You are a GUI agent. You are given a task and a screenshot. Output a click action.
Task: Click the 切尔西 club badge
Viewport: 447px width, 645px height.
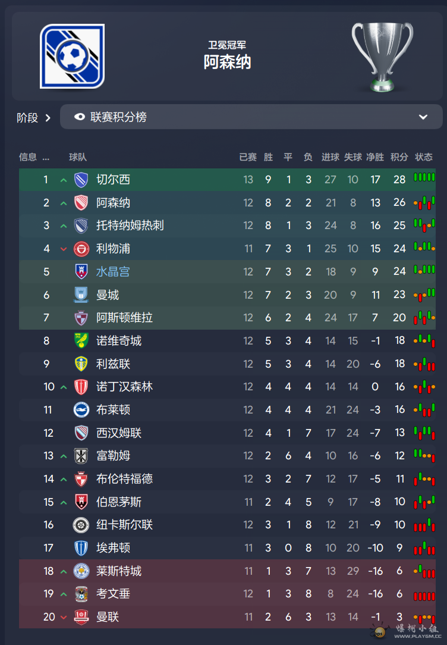click(x=81, y=180)
